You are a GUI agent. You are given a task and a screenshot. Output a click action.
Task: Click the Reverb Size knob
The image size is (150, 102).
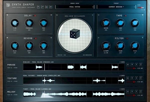coord(15,46)
